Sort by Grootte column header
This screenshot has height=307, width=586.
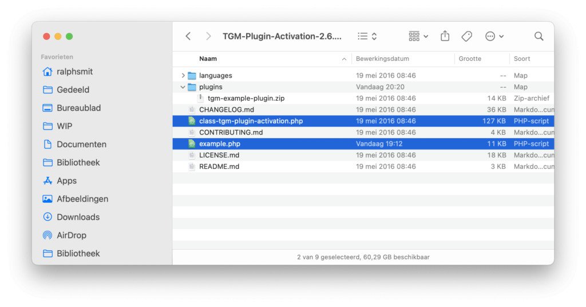[470, 58]
